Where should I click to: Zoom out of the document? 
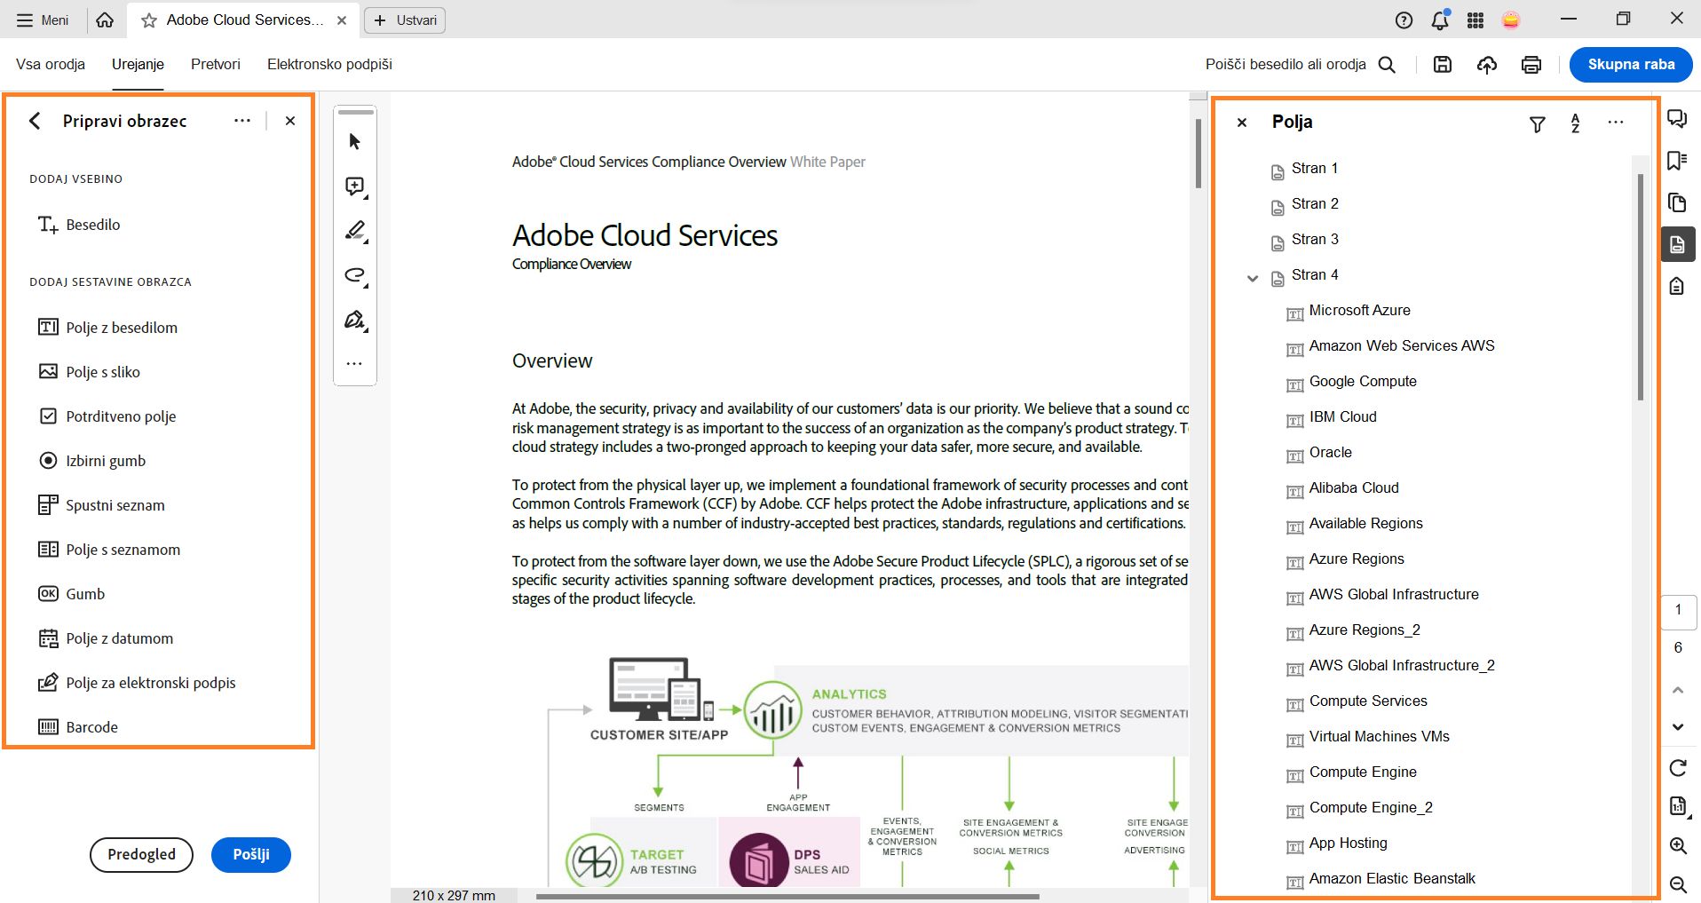coord(1678,884)
